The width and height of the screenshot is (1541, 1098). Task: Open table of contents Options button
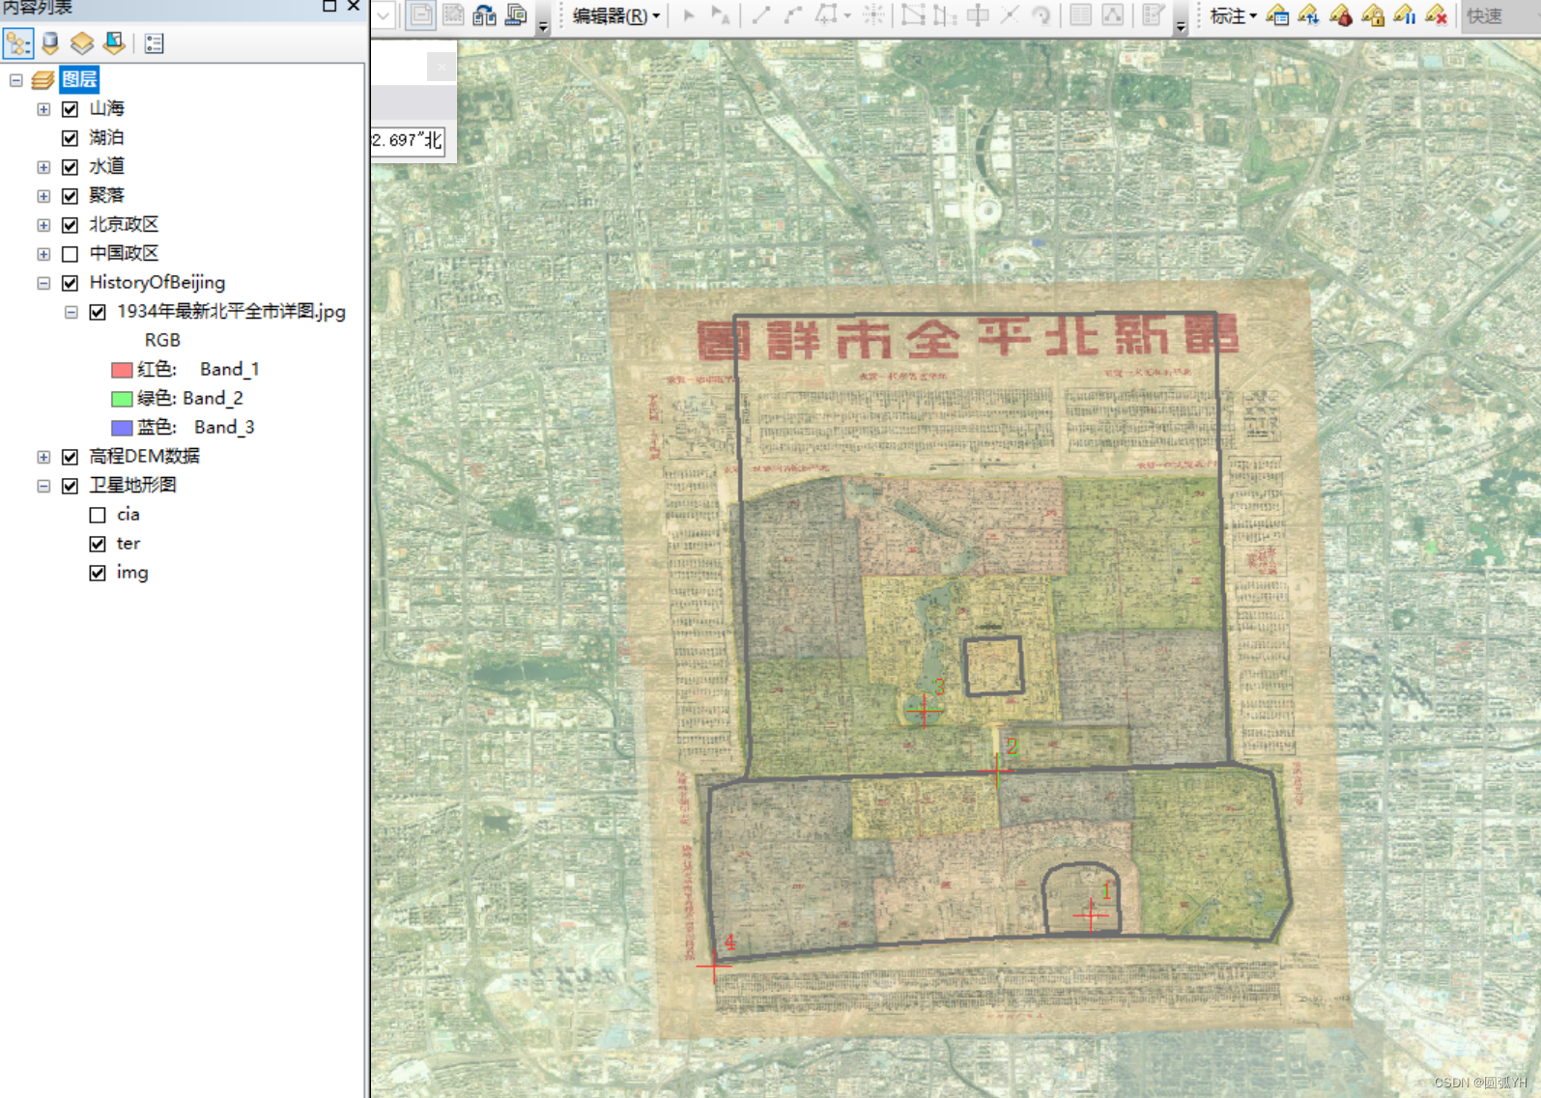click(x=154, y=43)
